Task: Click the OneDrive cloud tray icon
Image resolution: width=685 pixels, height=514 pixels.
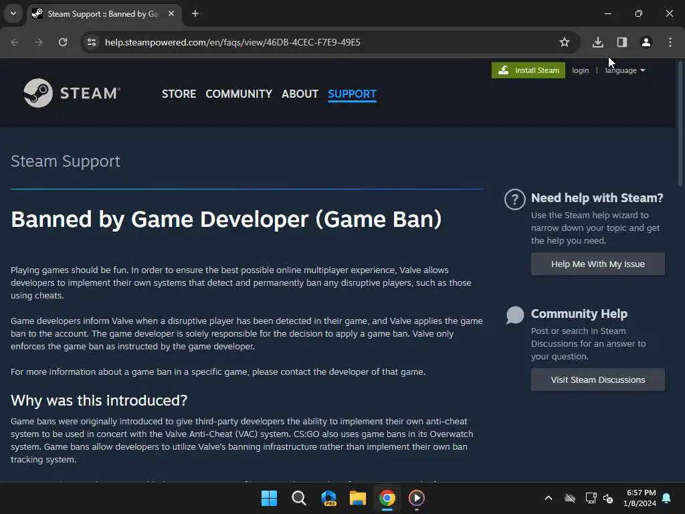Action: (x=570, y=498)
